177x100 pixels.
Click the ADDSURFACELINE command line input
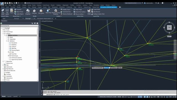[x=110, y=94]
